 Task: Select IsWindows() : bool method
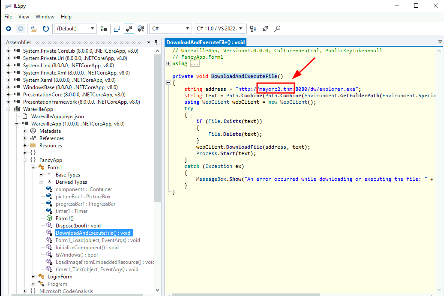pos(77,255)
